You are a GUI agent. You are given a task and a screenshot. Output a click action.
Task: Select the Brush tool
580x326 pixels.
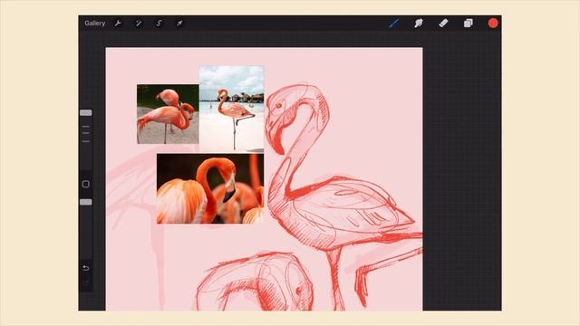point(393,24)
